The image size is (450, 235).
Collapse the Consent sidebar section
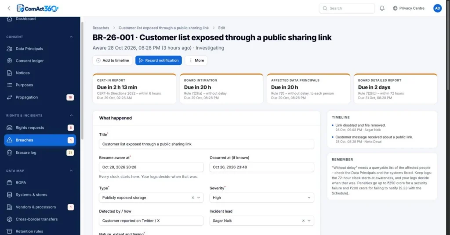[x=71, y=37]
